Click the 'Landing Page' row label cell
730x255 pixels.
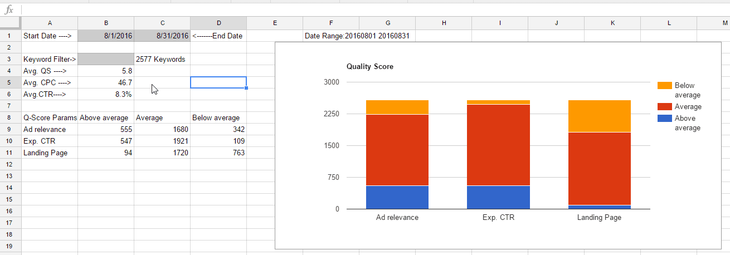(x=50, y=153)
